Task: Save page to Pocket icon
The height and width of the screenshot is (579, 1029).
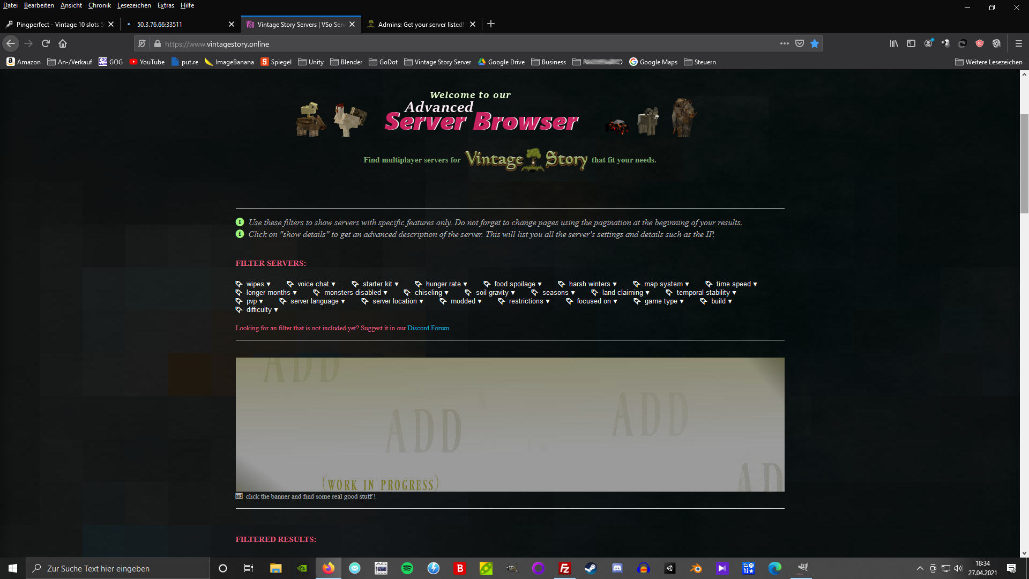Action: pos(800,43)
